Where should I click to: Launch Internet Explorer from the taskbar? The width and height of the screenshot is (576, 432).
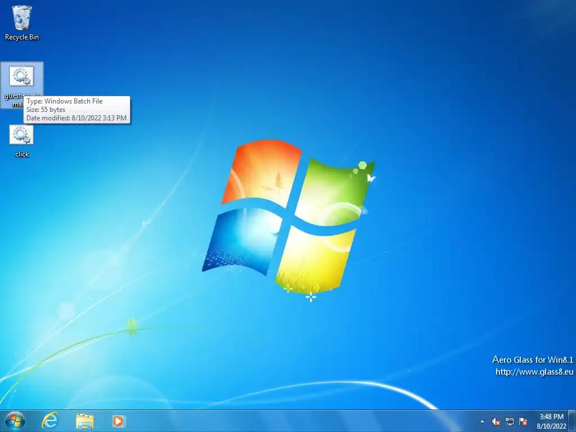(x=50, y=421)
